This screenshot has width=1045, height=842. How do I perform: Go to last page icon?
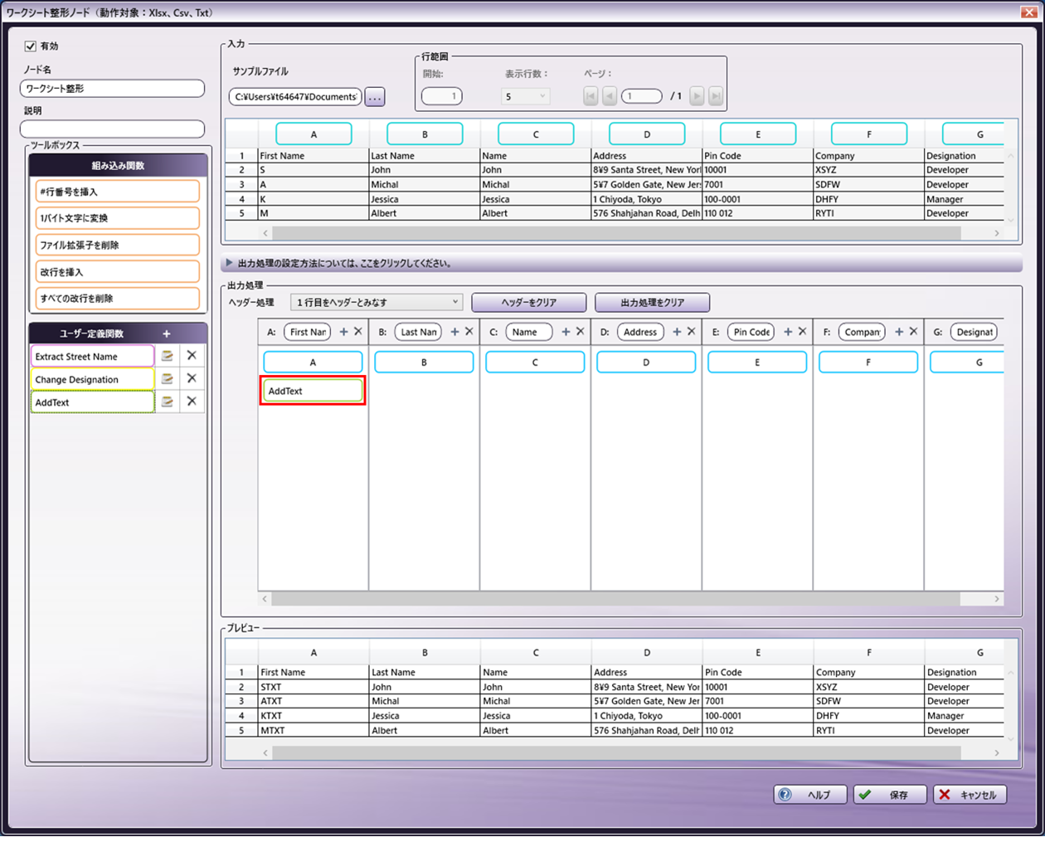pos(715,96)
